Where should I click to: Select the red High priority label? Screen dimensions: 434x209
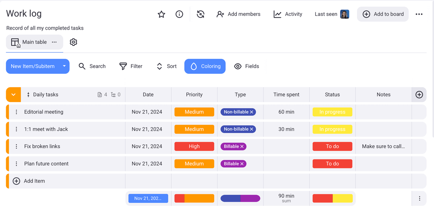[x=194, y=146]
